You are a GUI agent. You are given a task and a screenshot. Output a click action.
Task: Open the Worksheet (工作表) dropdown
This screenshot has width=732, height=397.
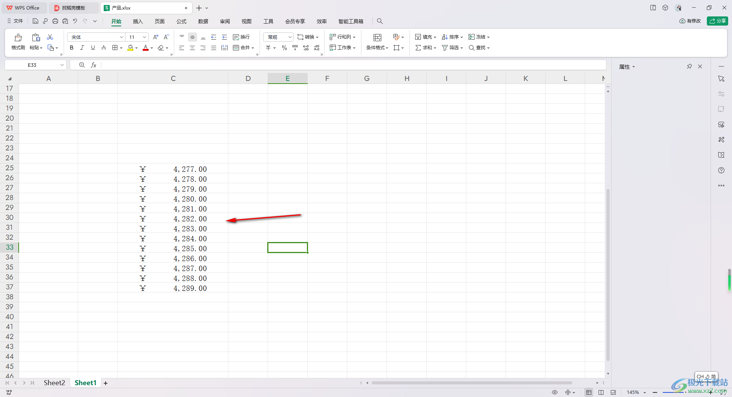[x=343, y=48]
